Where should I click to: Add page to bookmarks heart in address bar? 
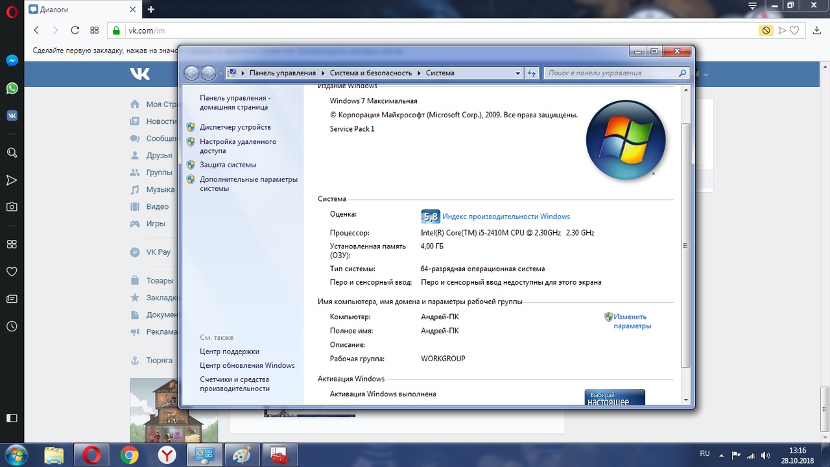point(794,30)
